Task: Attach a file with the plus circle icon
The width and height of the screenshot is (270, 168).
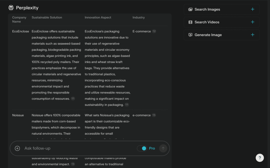Action: (17, 148)
